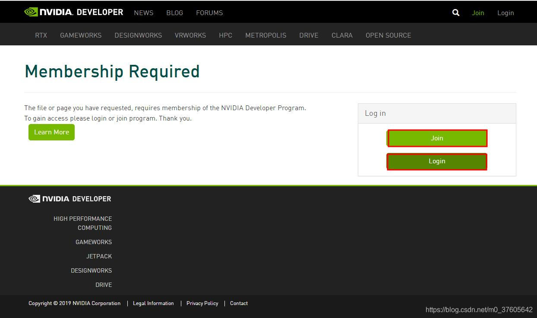The image size is (537, 318).
Task: Select METROPOLIS in the navigation bar
Action: coord(266,35)
